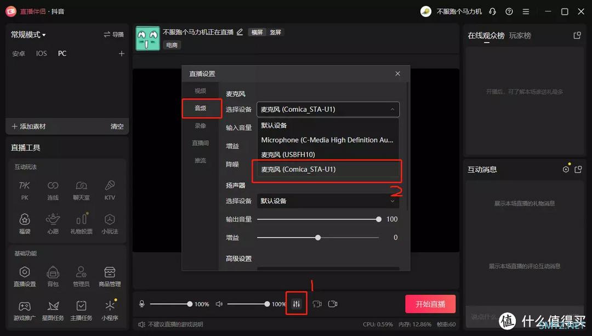Add a new scene with plus icon

122,54
